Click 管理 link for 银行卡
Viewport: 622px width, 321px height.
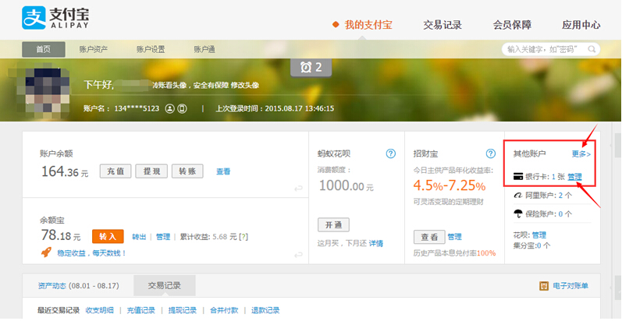[575, 177]
